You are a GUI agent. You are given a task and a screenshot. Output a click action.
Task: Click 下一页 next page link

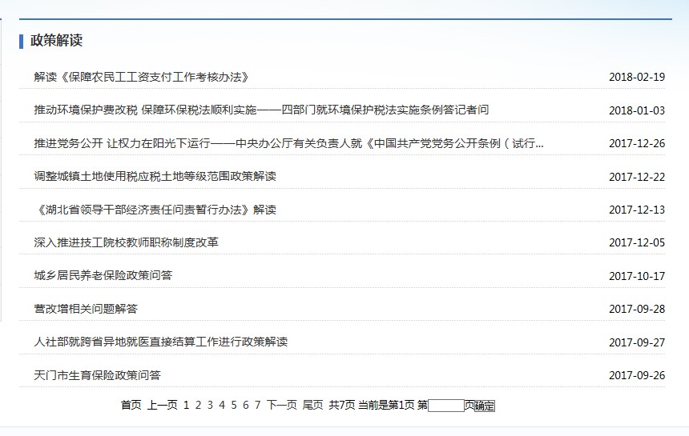281,405
